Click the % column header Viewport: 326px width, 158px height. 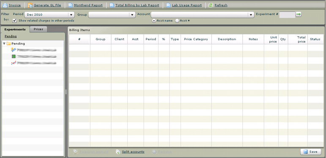pyautogui.click(x=164, y=39)
